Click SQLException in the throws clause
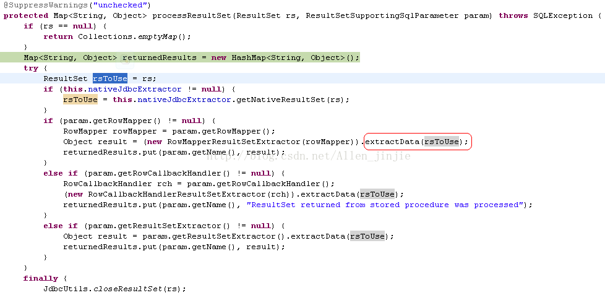Viewport: 605px width, 298px height. point(563,16)
